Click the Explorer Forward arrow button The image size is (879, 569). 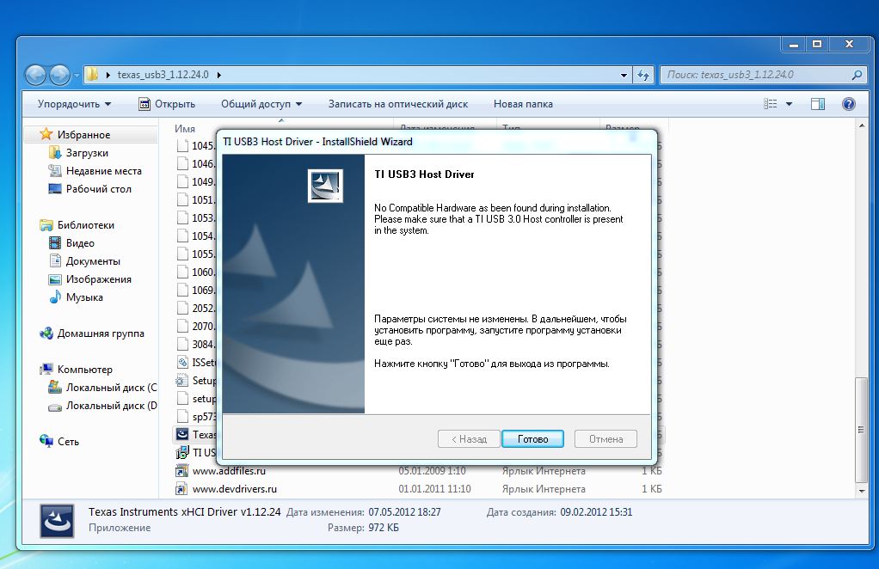pyautogui.click(x=59, y=75)
